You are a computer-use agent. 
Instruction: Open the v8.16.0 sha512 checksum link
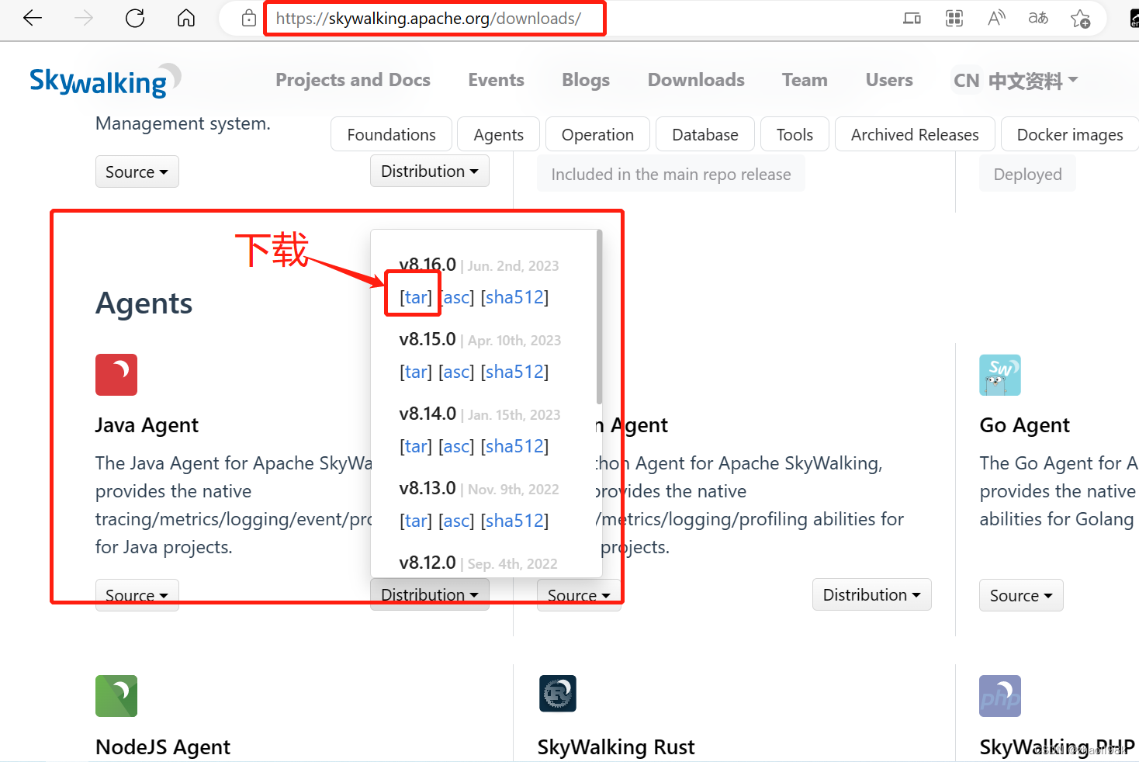point(515,296)
